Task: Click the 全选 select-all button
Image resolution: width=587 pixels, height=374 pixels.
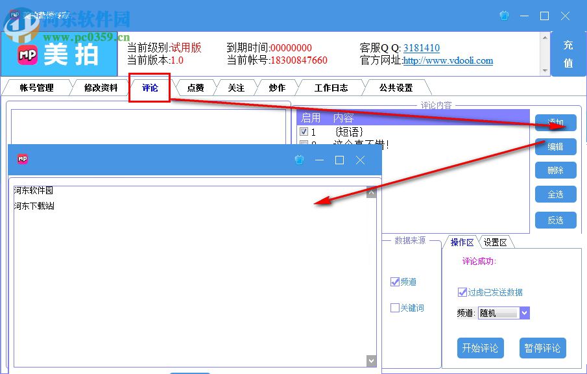Action: 555,193
